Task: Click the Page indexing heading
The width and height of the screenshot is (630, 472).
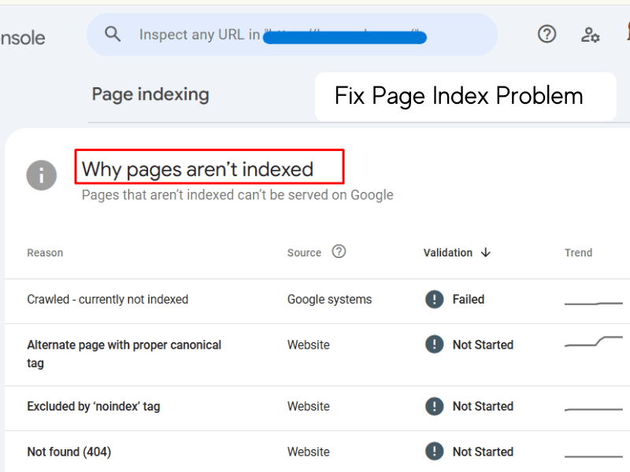Action: click(x=150, y=94)
